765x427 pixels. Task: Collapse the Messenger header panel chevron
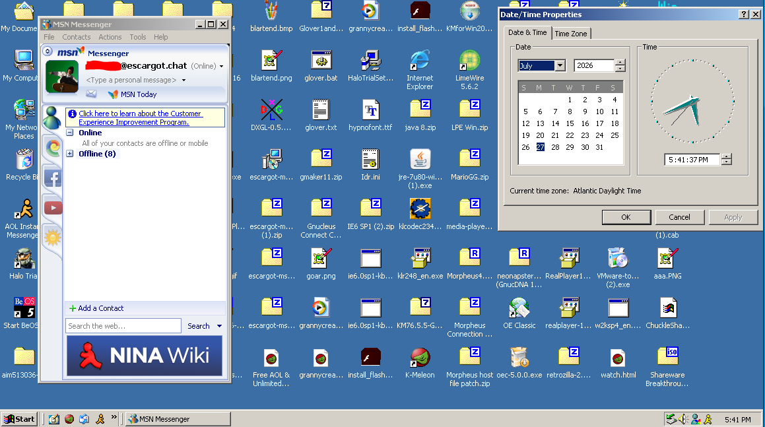coord(48,51)
